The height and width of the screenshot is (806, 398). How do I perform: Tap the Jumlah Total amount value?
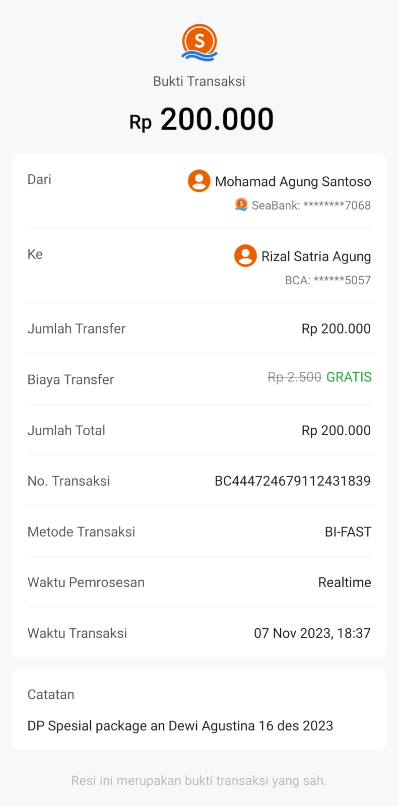coord(336,430)
